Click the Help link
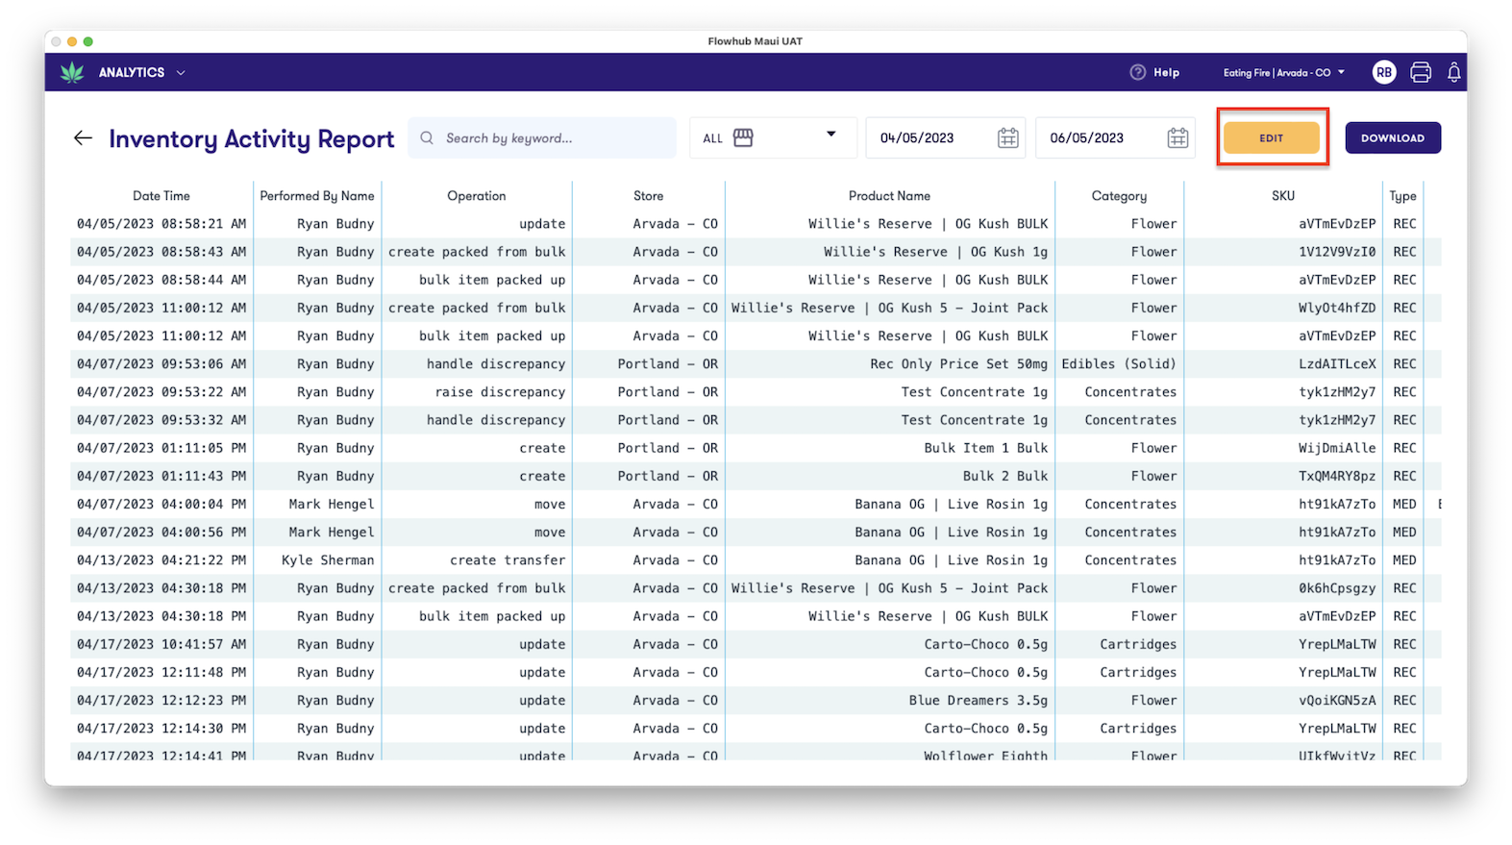 pos(1166,73)
